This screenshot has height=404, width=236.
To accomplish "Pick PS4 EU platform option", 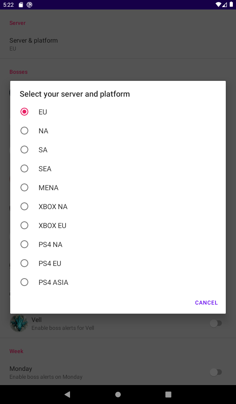I will [x=118, y=263].
